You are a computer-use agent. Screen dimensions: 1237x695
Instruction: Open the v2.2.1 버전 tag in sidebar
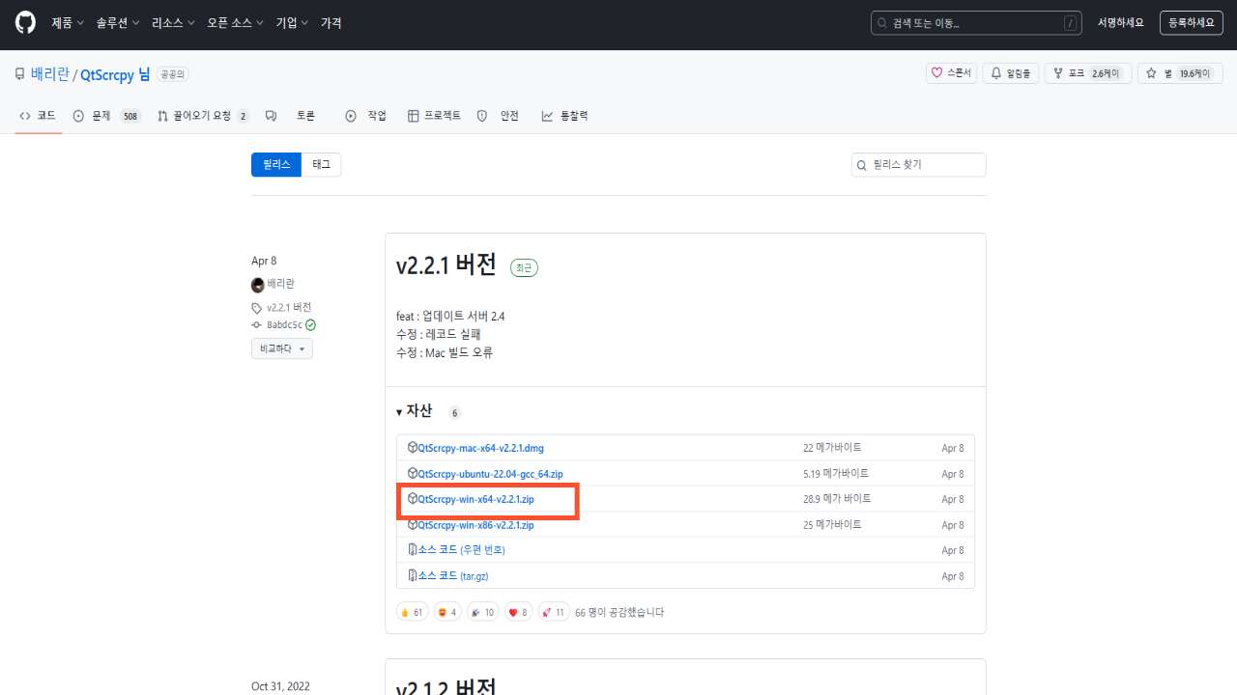(289, 308)
